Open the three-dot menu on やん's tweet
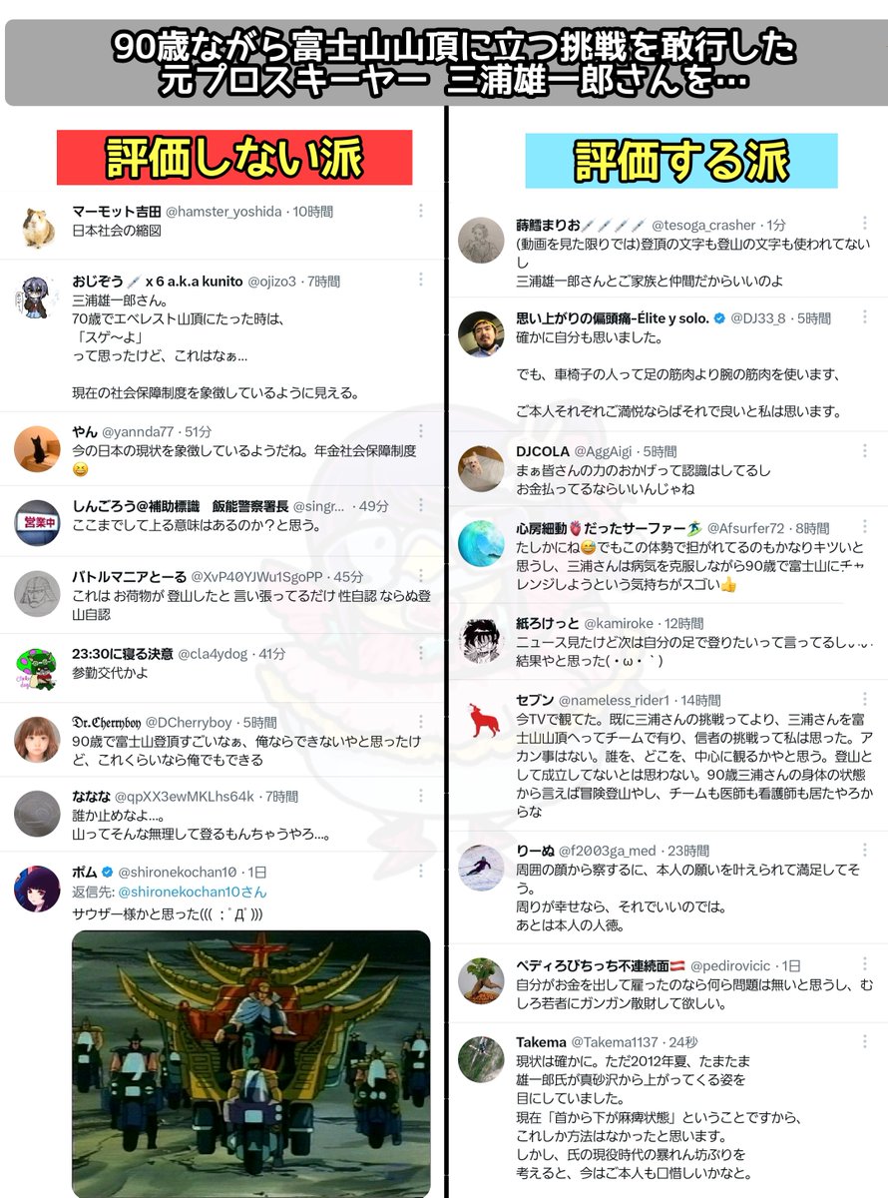 click(421, 431)
